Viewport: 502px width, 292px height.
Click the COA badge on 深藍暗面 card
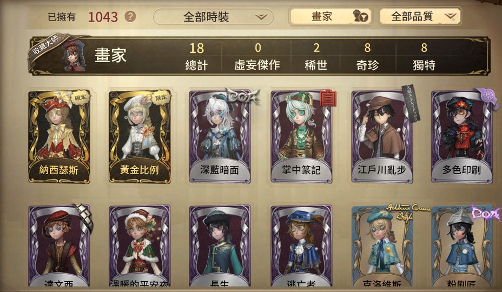click(243, 96)
